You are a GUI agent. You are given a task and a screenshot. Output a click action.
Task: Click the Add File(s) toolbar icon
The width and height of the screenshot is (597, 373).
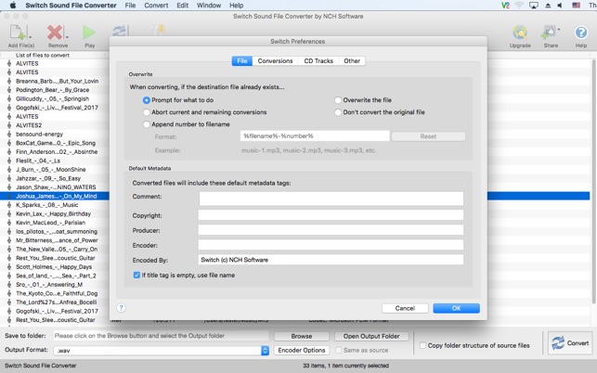18,32
